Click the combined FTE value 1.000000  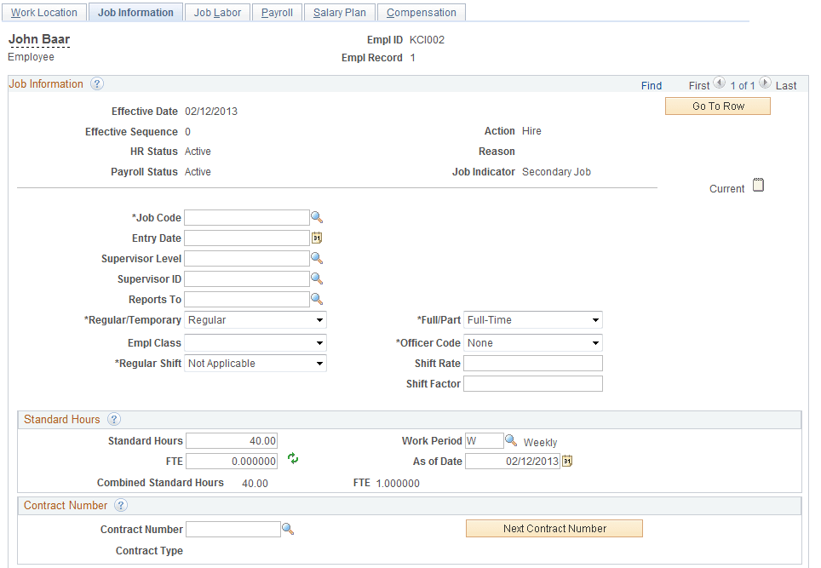click(x=398, y=483)
